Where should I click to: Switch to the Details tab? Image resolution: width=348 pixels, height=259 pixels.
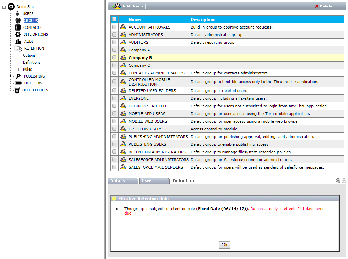tap(118, 181)
